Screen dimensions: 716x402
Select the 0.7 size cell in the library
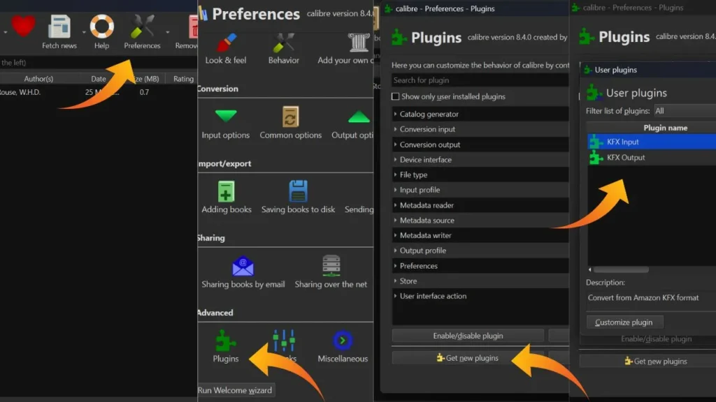click(144, 92)
